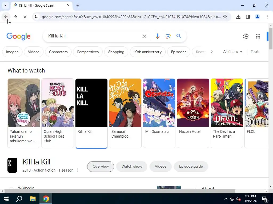
Task: Open search Tools
Action: (255, 52)
